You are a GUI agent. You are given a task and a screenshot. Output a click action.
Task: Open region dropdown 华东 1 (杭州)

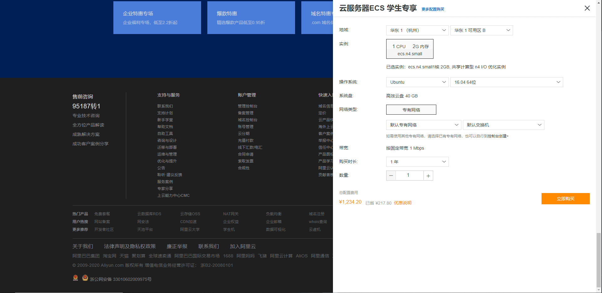[x=418, y=30]
